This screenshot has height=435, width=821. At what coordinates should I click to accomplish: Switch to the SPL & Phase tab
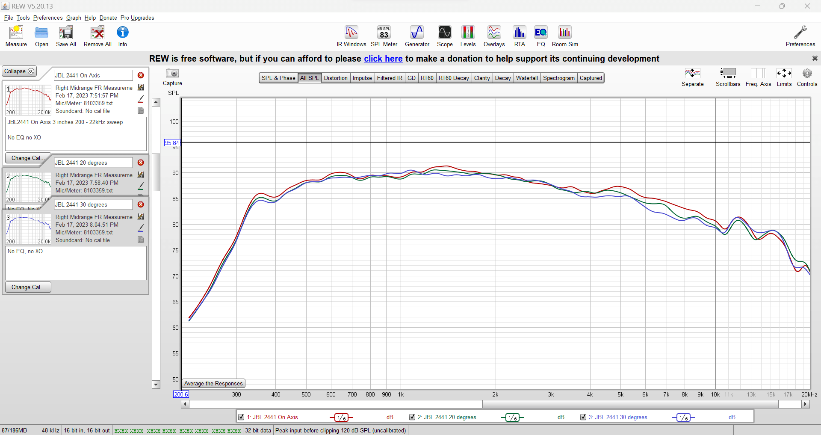pos(278,78)
